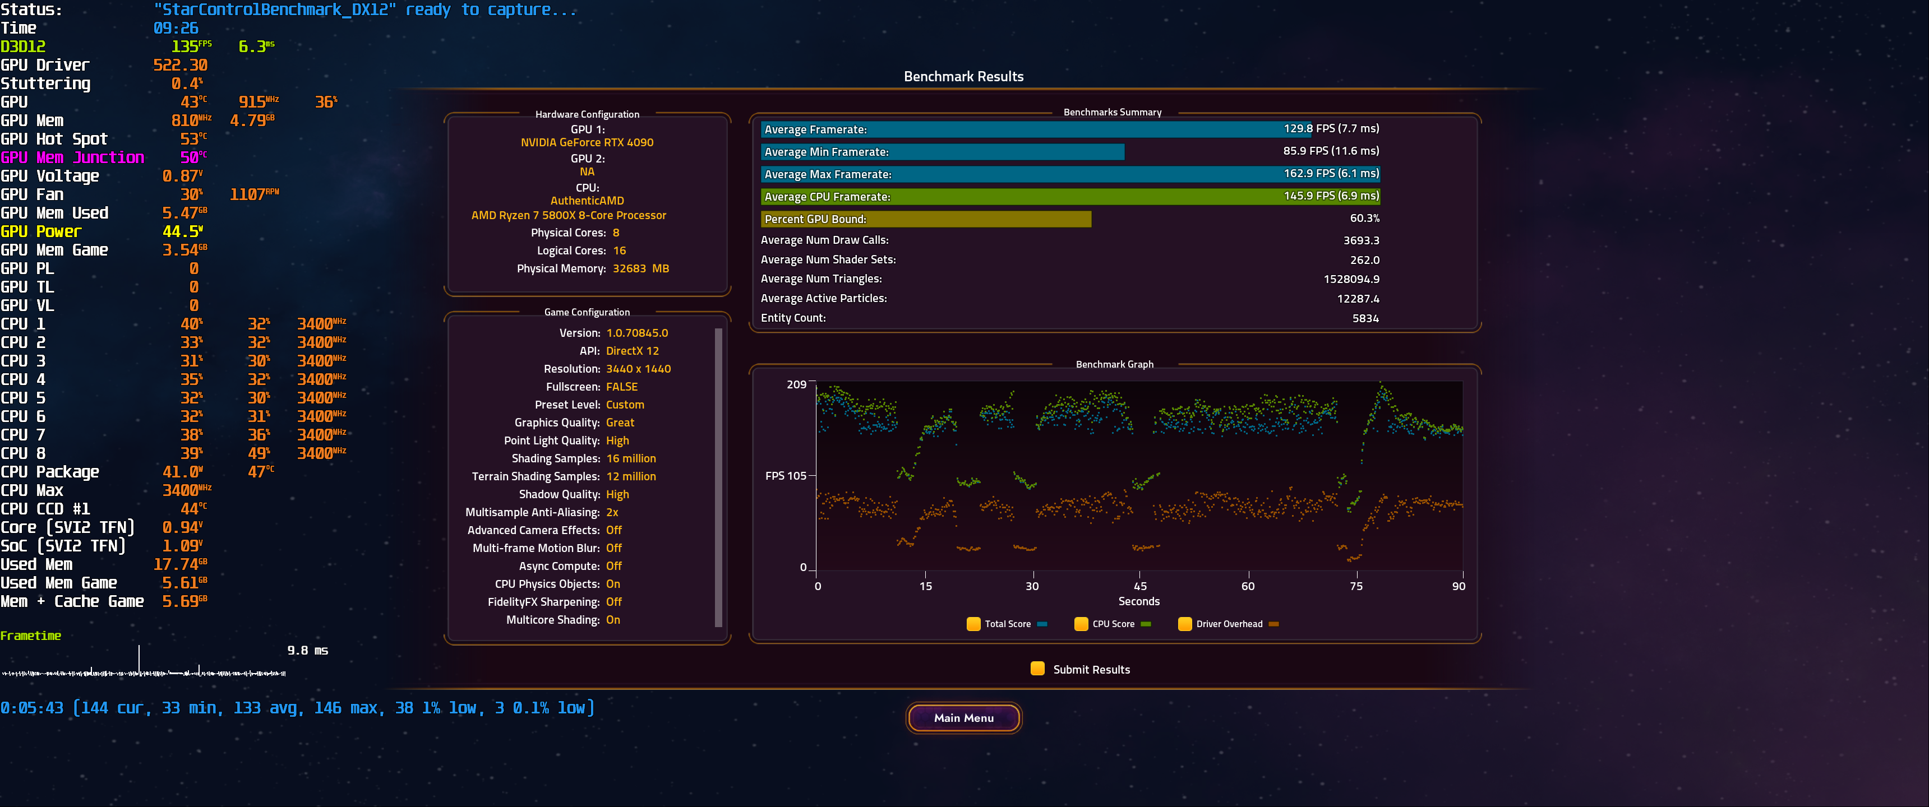Click the Percent GPU Bound bar
The height and width of the screenshot is (807, 1929).
point(926,219)
